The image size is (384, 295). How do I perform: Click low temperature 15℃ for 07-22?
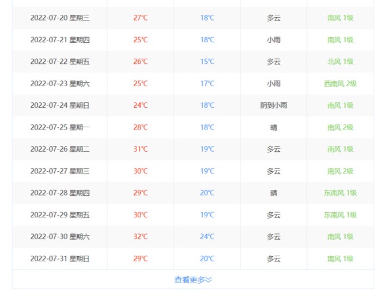207,62
